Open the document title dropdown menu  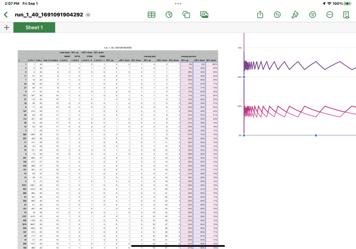pos(88,15)
